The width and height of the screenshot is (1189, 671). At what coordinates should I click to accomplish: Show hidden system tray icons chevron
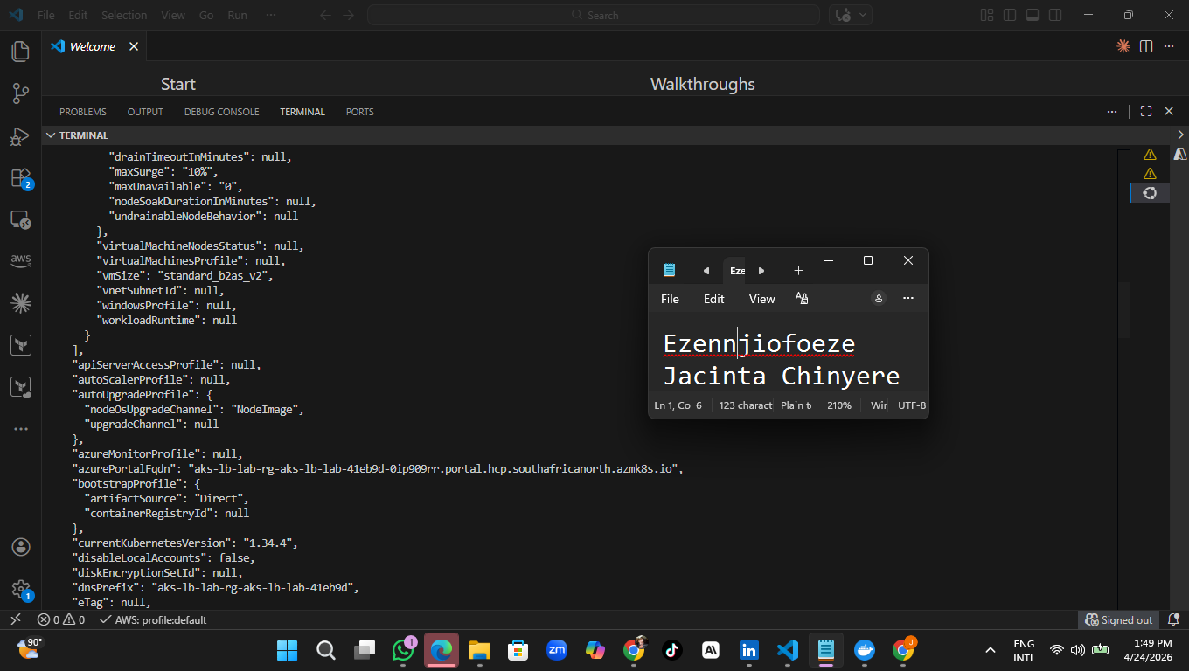tap(991, 650)
